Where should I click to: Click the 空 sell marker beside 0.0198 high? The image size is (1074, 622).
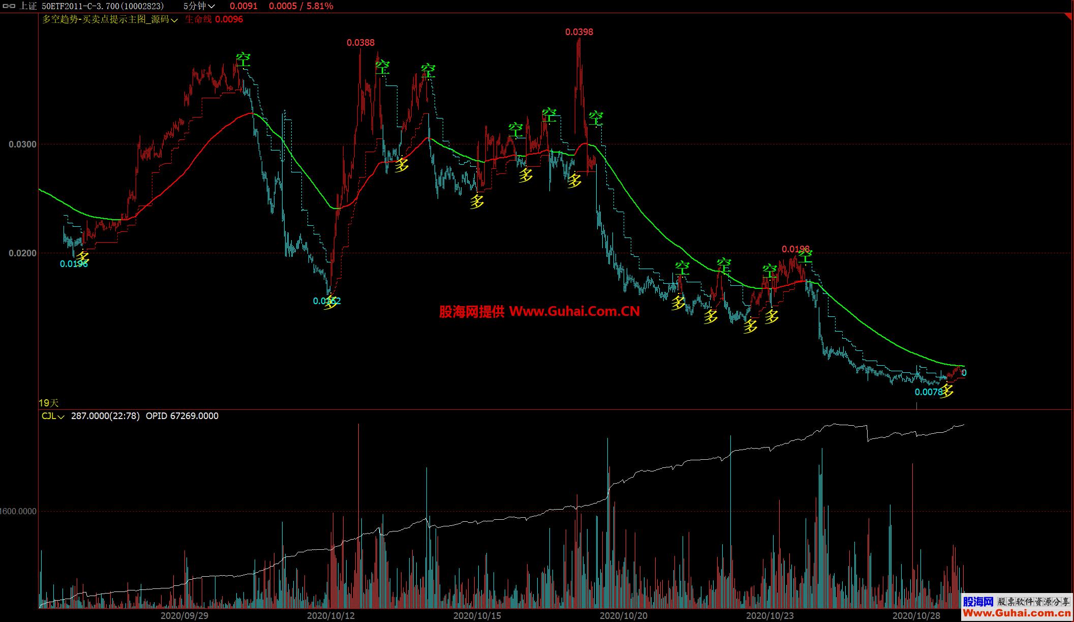coord(805,256)
